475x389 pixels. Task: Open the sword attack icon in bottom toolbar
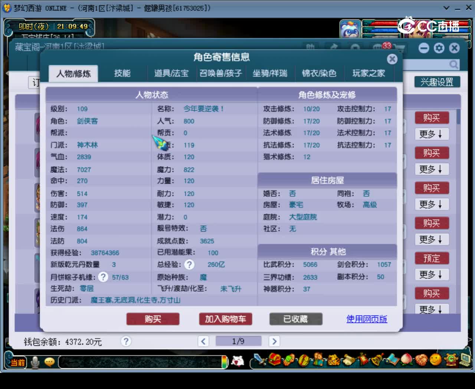pyautogui.click(x=260, y=359)
